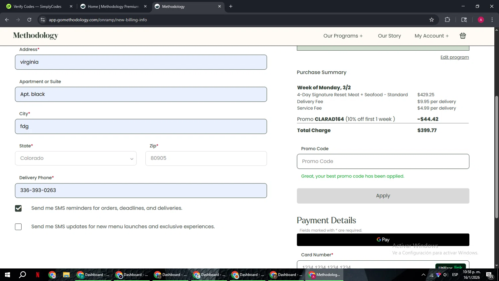Click the Delivery Fee $9.95 per delivery value
Screen dimensions: 499x281
point(436,102)
